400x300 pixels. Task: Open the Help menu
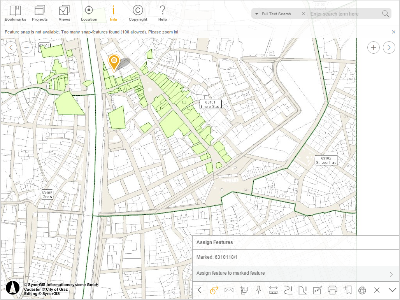click(x=162, y=13)
